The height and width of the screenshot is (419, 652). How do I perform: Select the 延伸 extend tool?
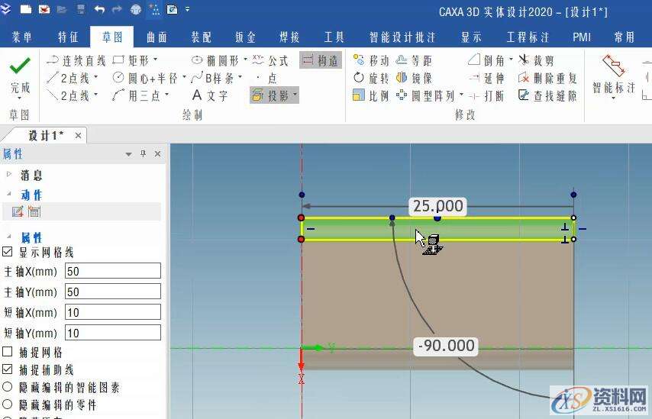(x=486, y=78)
